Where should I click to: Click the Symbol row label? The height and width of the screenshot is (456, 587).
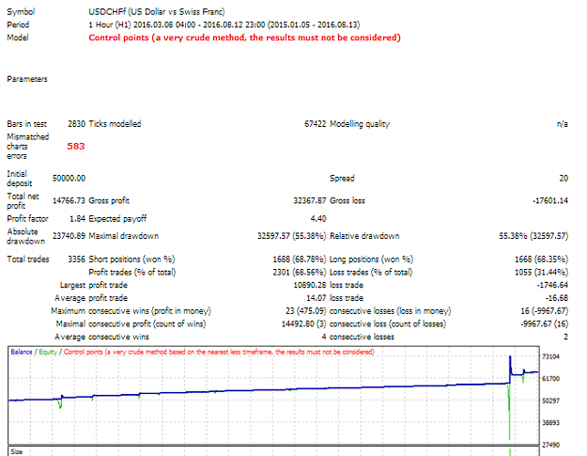point(21,12)
